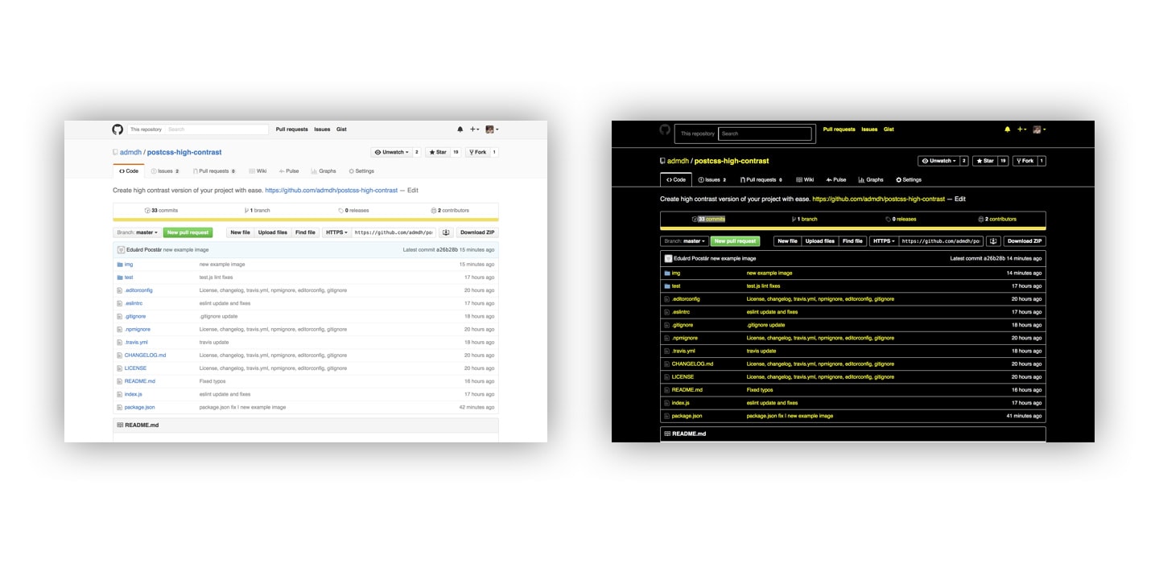
Task: Click the search field in the light screenshot
Action: (217, 129)
